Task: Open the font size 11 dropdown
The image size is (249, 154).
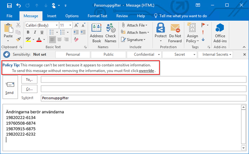Action: pyautogui.click(x=70, y=25)
